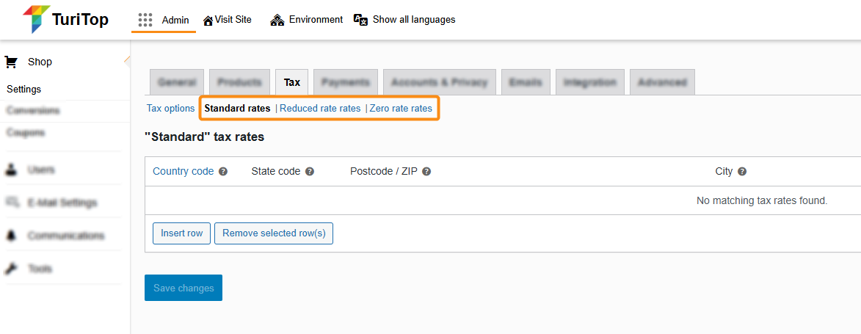Click the Shop cart icon in sidebar
Image resolution: width=861 pixels, height=334 pixels.
[x=11, y=62]
